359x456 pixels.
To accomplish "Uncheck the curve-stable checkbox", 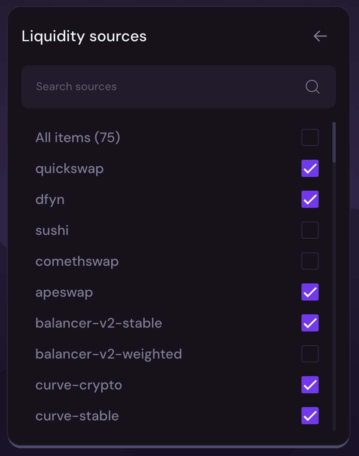I will coord(310,416).
